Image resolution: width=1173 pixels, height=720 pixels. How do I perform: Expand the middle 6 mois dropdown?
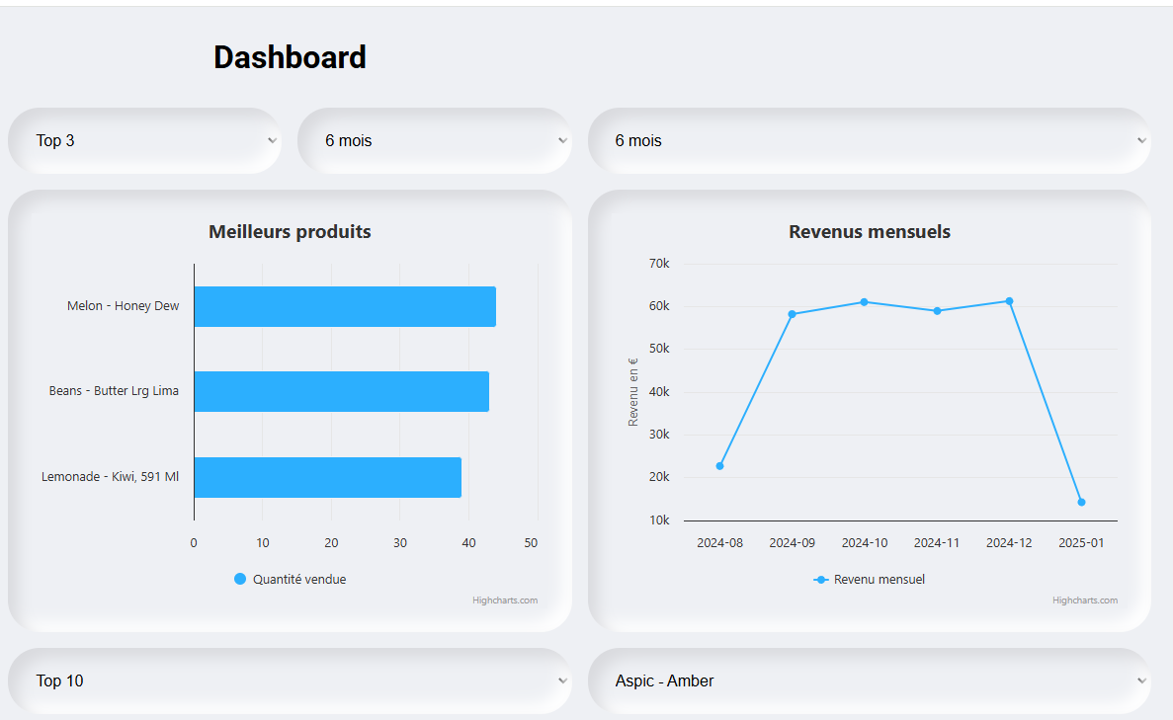[x=434, y=140]
